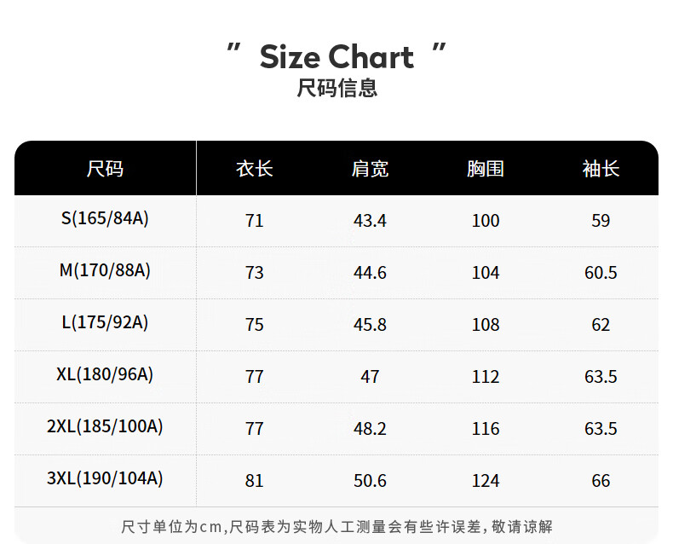The width and height of the screenshot is (673, 544).
Task: Click garment length 81 in 3XL row
Action: pos(254,481)
